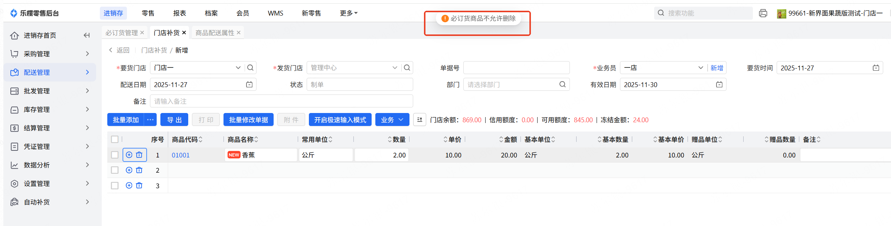Image resolution: width=891 pixels, height=226 pixels.
Task: Click 新增 link beside 业务员
Action: [x=717, y=68]
